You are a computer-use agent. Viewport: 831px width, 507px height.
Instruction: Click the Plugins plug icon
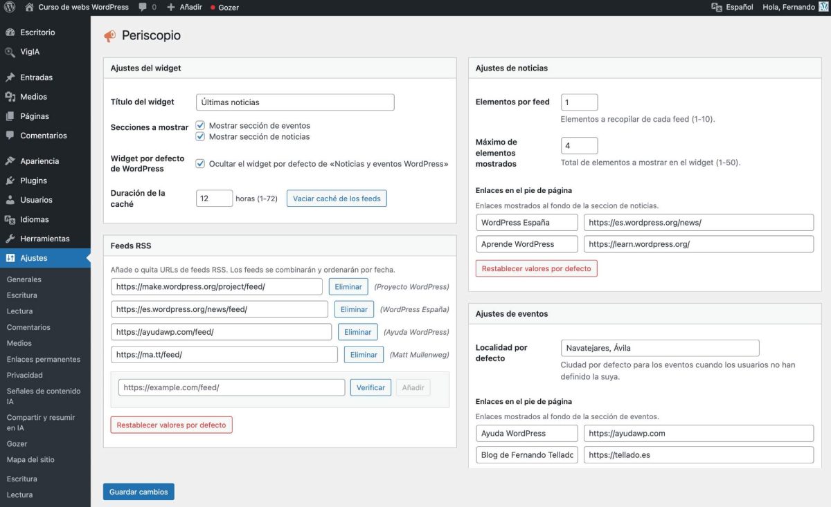coord(10,181)
